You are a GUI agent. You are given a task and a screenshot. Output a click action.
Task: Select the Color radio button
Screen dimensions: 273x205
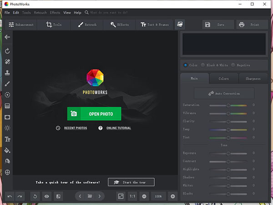186,65
